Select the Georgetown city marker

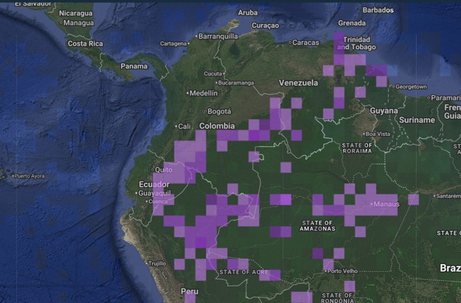(x=394, y=87)
